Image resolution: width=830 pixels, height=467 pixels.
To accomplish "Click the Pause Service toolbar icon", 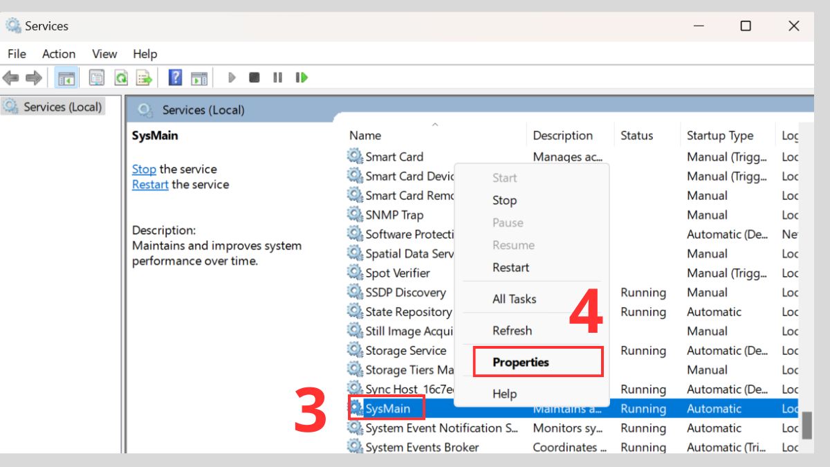I will (277, 77).
